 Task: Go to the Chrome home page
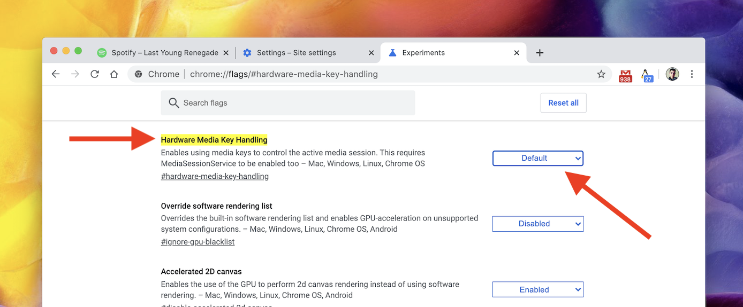114,74
